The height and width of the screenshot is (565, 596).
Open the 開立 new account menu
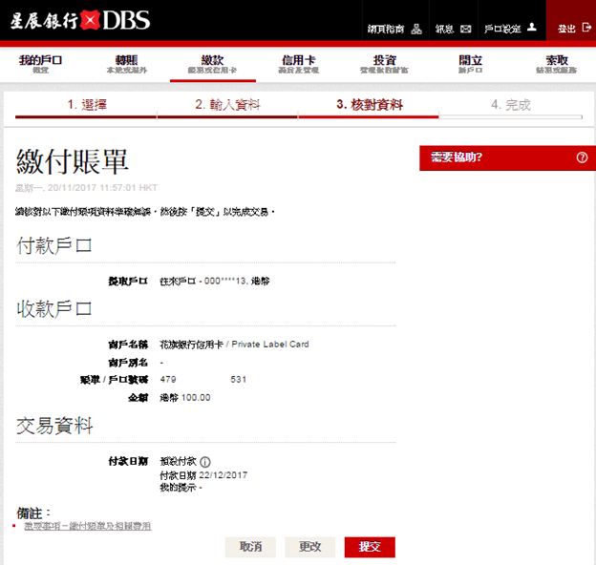(x=470, y=64)
